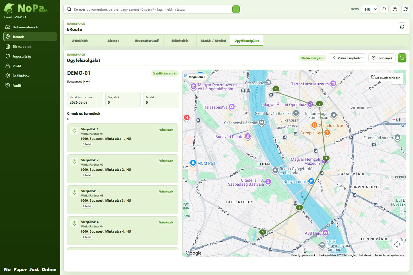The width and height of the screenshot is (413, 275).
Task: Switch to the Útvonaltervező tab
Action: coord(147,41)
